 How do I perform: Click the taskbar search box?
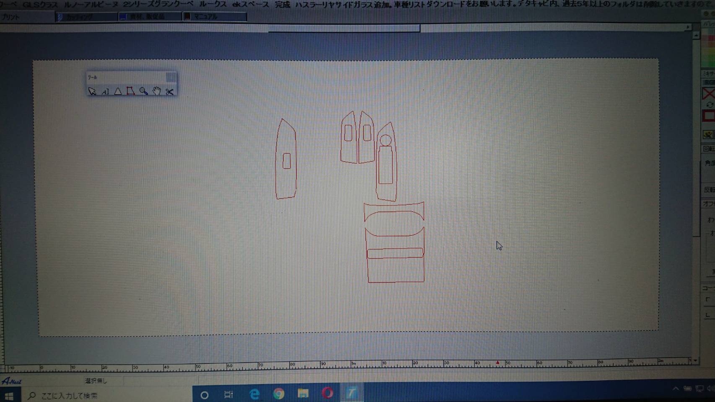click(107, 395)
